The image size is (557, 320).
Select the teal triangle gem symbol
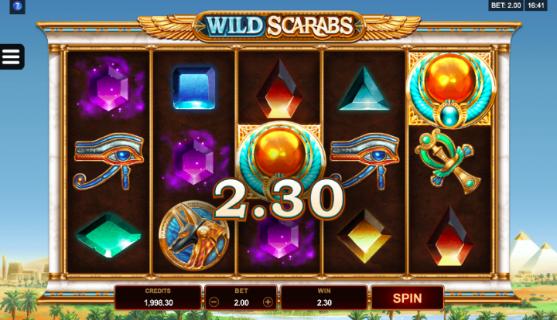point(364,89)
